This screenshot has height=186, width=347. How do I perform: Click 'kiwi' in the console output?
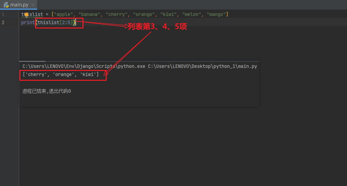[x=88, y=74]
